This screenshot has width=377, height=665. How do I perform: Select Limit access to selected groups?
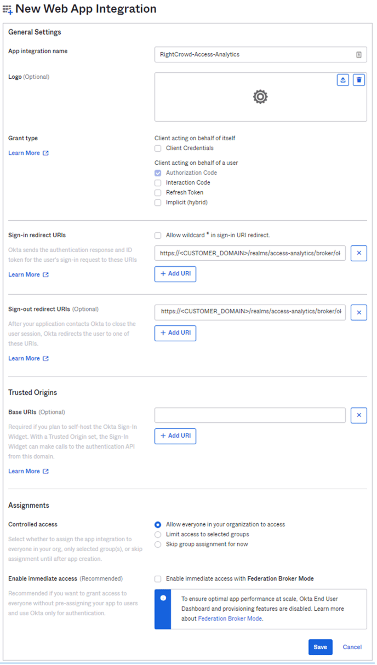pyautogui.click(x=158, y=534)
